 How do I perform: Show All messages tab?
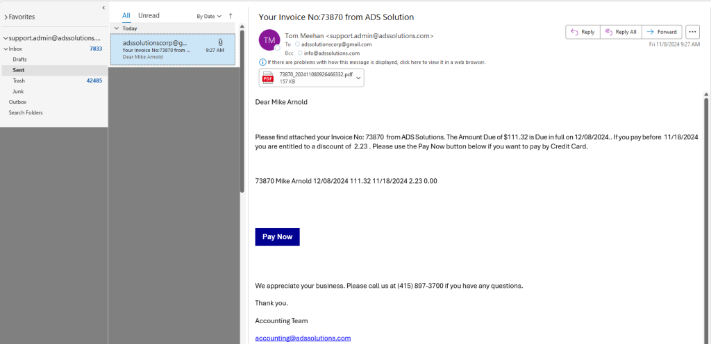coord(126,16)
